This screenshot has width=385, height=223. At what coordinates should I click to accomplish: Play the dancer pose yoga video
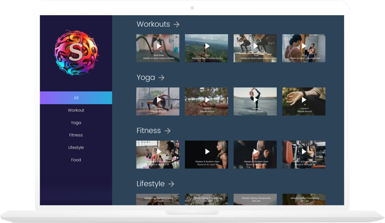pos(255,99)
